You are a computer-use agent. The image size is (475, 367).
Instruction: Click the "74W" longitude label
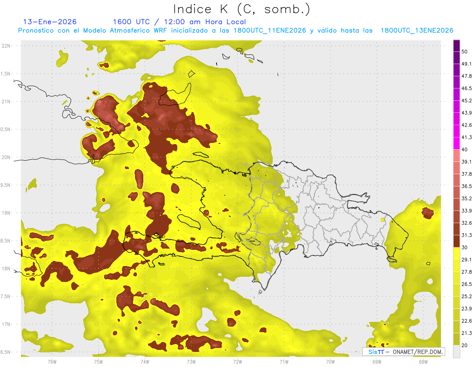(145, 361)
